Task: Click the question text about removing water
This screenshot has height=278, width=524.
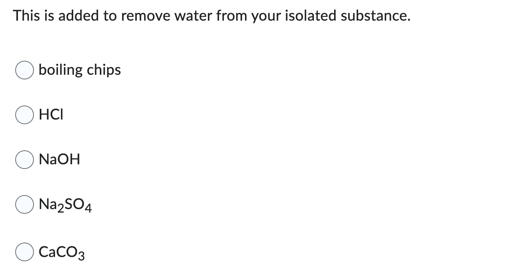Action: pyautogui.click(x=211, y=16)
